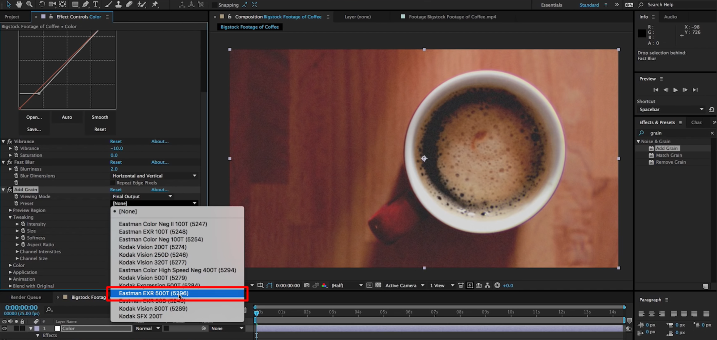Open the Footage Bigstock Footage of Coffee.mp4 tab
Screen dimensions: 717x340
452,17
